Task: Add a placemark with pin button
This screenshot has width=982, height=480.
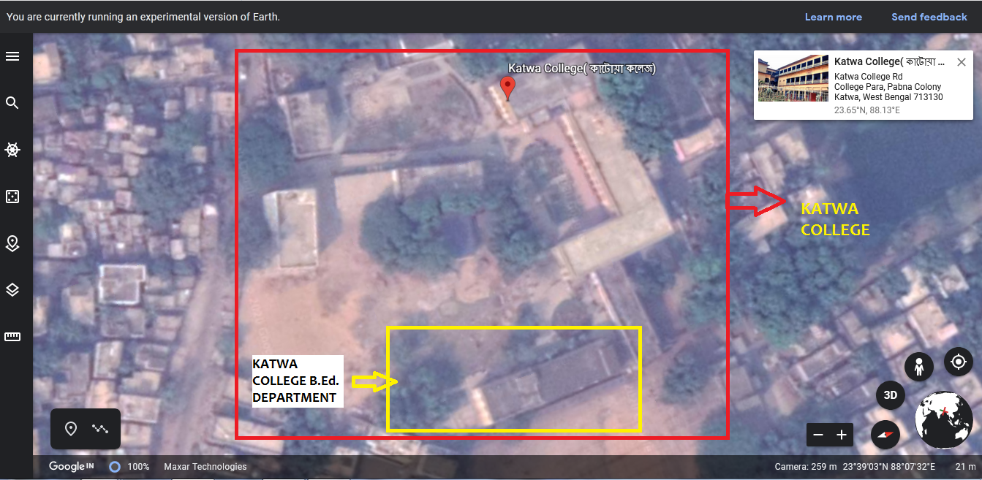Action: click(71, 429)
